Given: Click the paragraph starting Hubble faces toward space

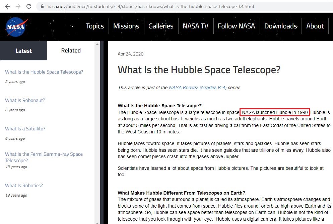Looking at the screenshot, I should (224, 150).
